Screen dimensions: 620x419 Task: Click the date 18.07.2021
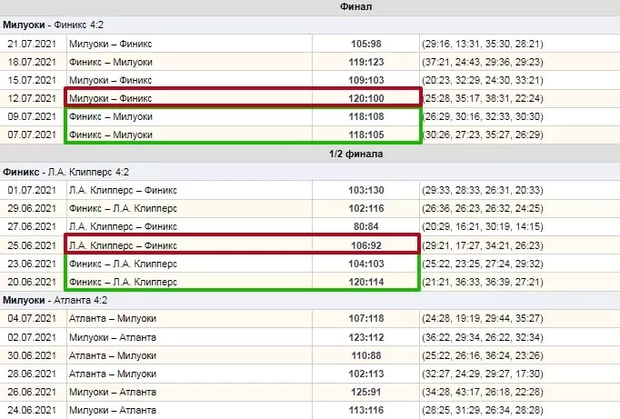pos(32,62)
